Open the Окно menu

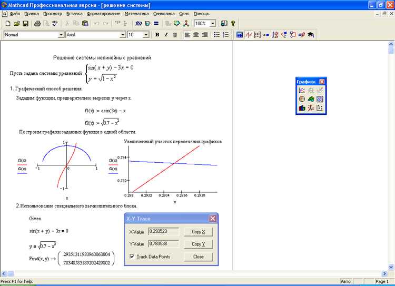click(184, 14)
